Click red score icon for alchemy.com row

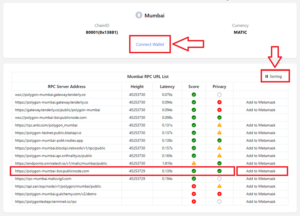click(x=194, y=194)
